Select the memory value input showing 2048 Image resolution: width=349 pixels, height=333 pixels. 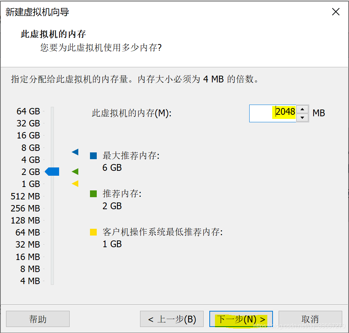pos(280,113)
